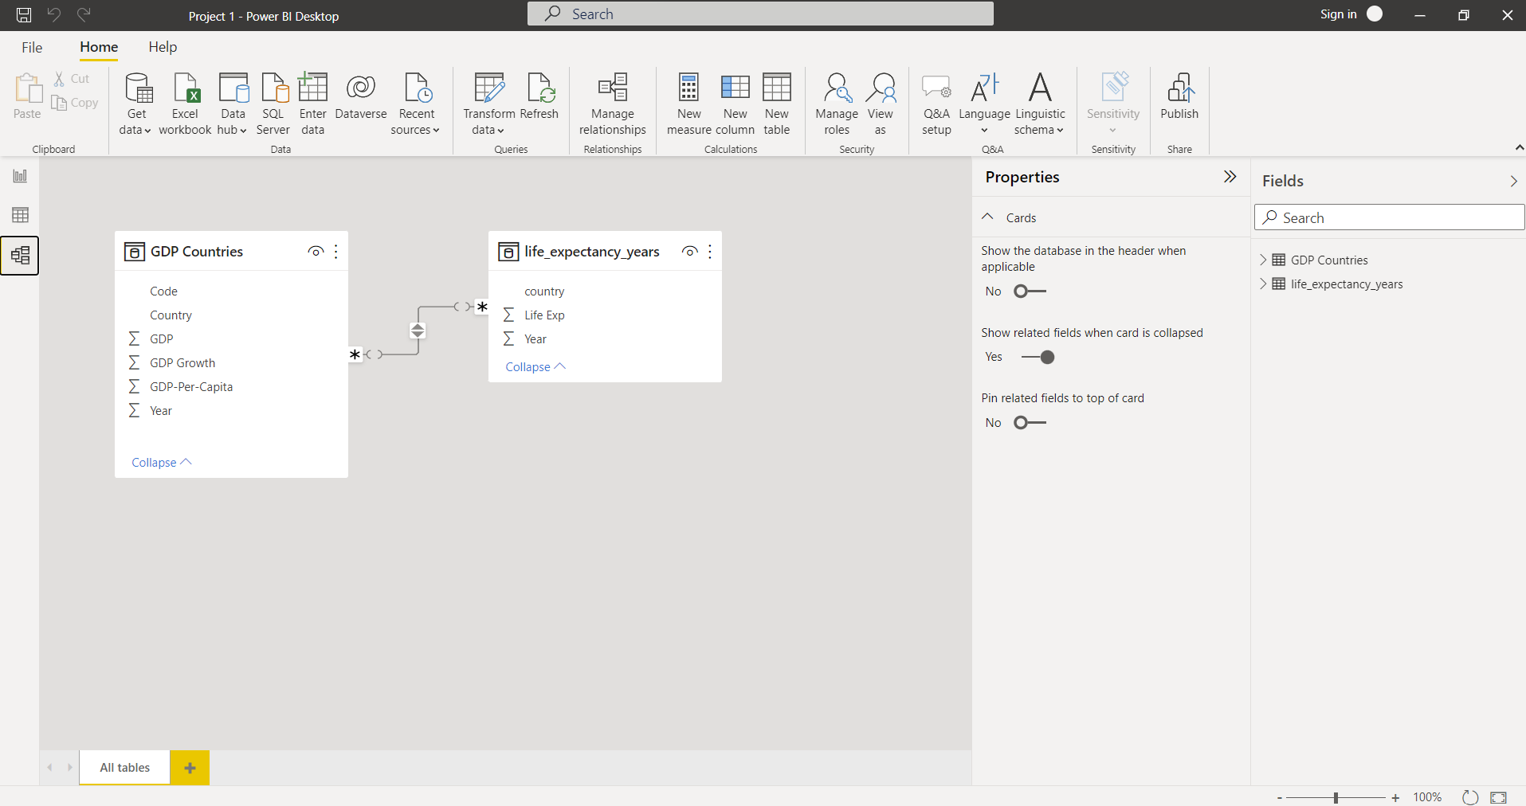Viewport: 1526px width, 806px height.
Task: Select the Home ribbon tab
Action: click(x=99, y=48)
